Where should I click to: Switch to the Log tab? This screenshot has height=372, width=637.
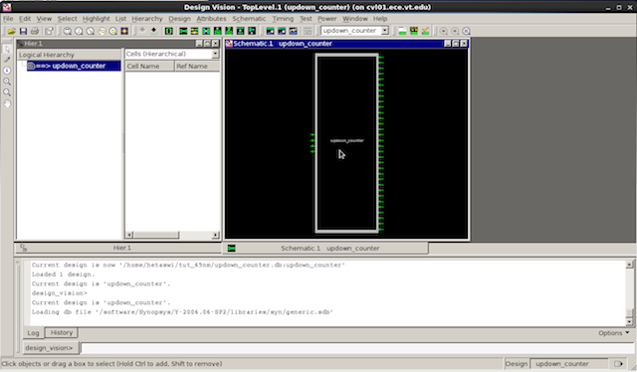33,333
